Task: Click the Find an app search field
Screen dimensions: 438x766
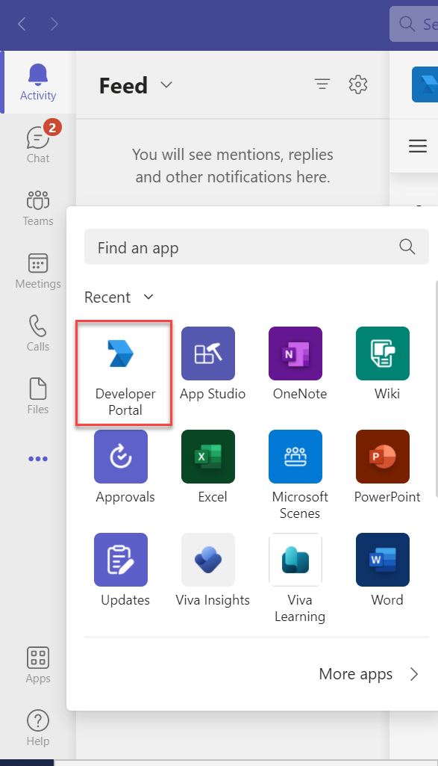Action: [257, 247]
